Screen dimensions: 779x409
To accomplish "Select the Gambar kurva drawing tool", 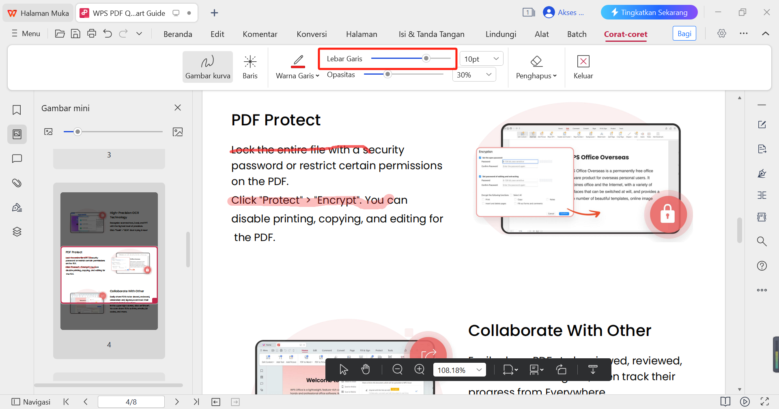I will point(207,66).
